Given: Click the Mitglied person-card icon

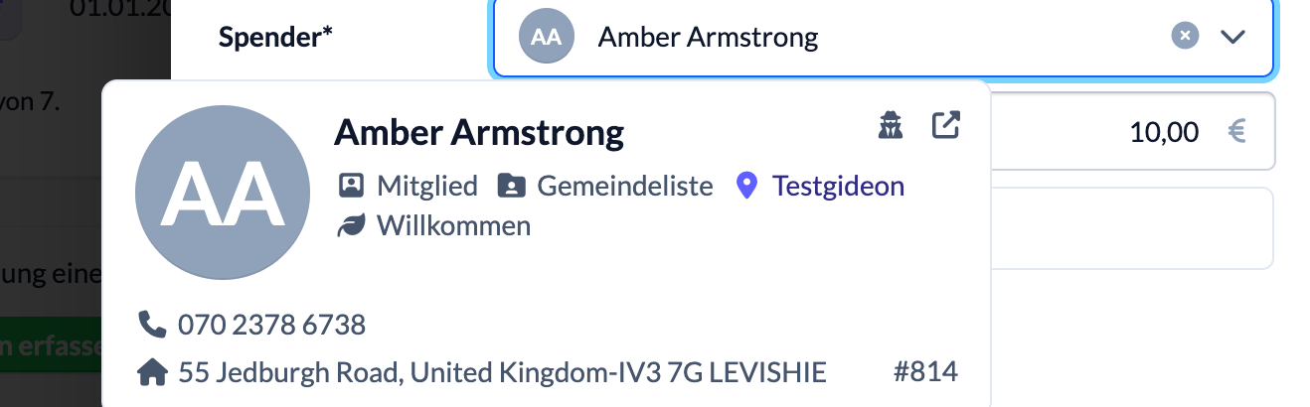Looking at the screenshot, I should (x=351, y=186).
